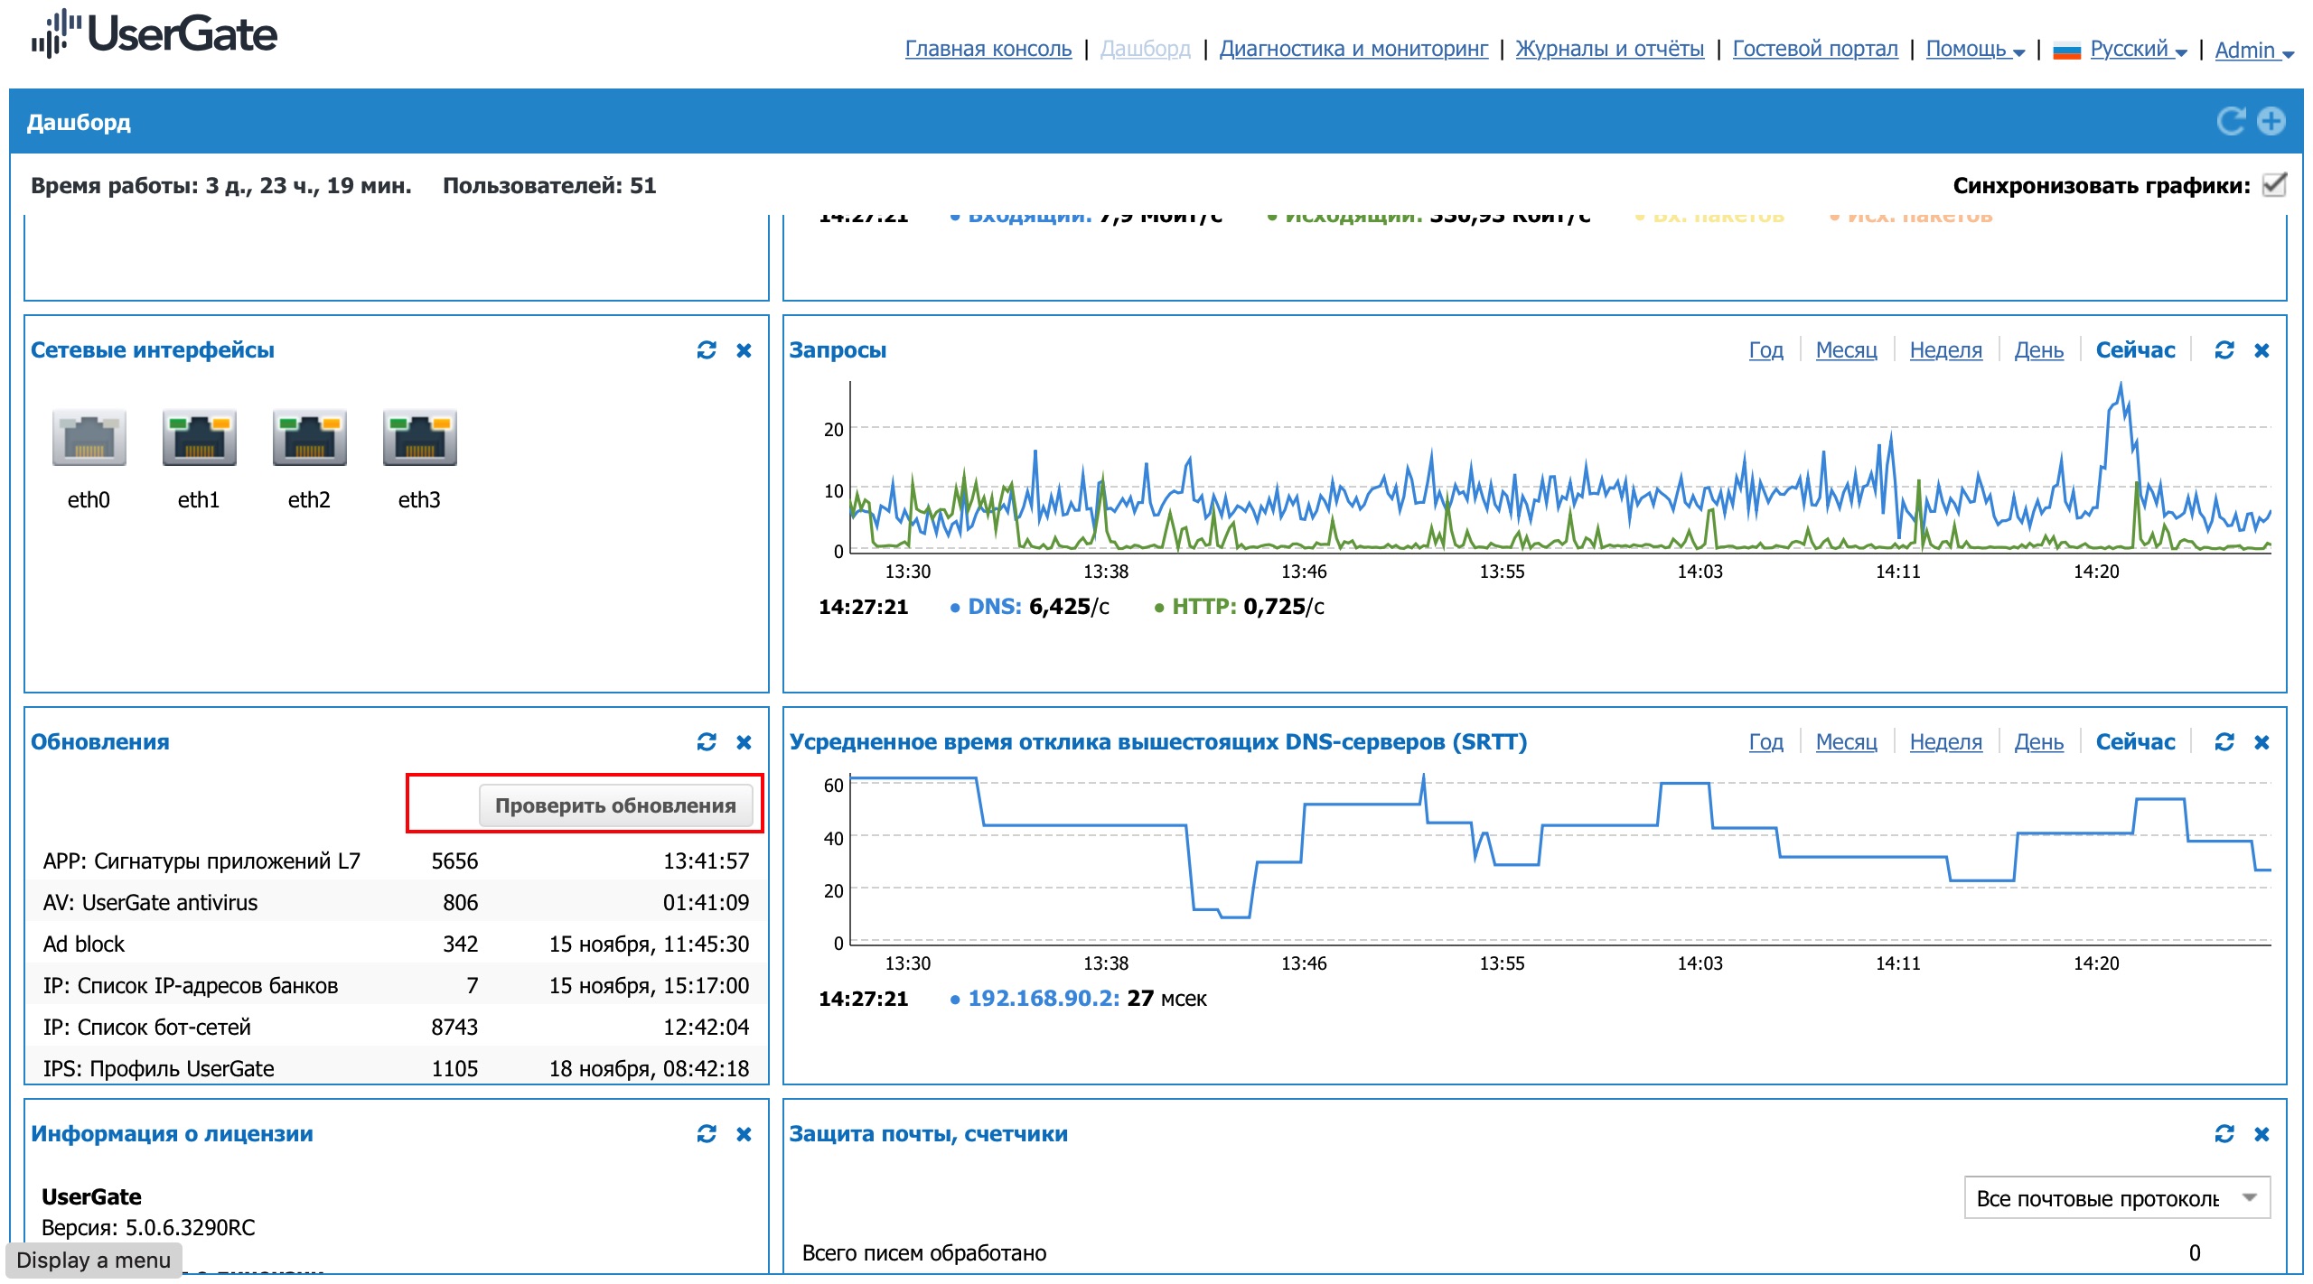The height and width of the screenshot is (1284, 2313).
Task: Expand the Все почтовые протоколы combo box
Action: click(2117, 1198)
